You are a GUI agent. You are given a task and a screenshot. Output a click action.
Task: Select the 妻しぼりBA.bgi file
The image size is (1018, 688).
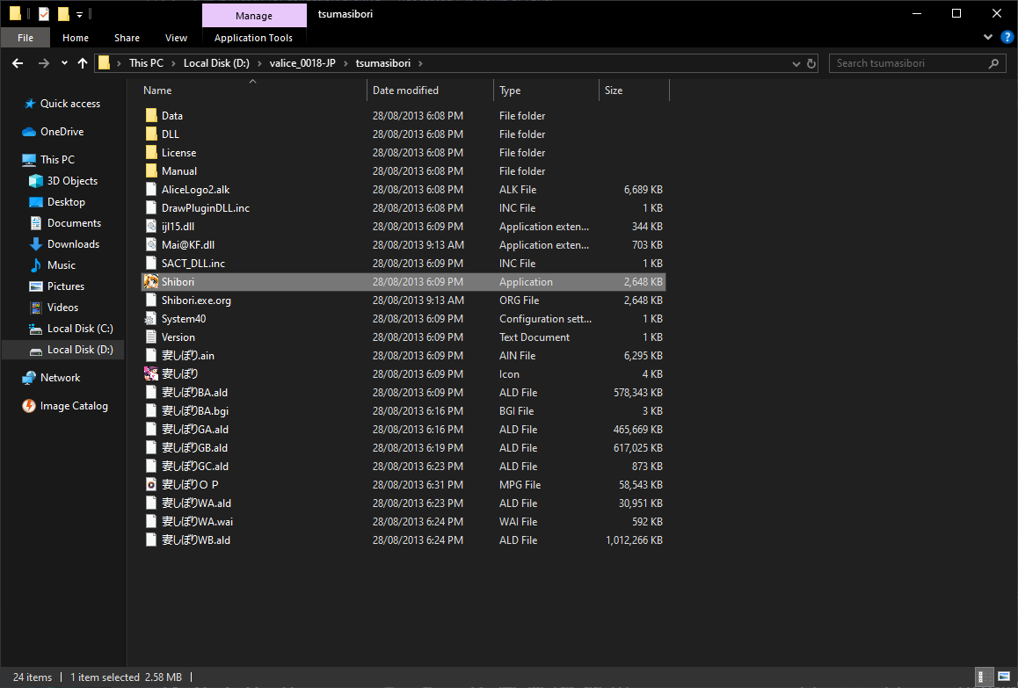point(404,411)
